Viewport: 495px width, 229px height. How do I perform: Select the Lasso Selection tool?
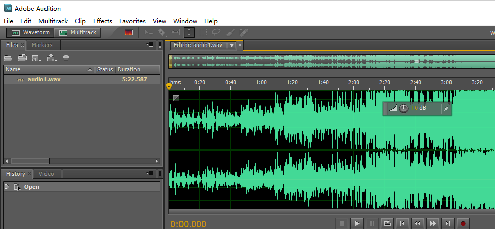[x=216, y=32]
